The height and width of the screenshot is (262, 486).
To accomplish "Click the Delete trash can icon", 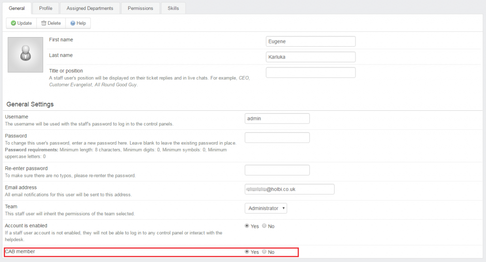I will pyautogui.click(x=44, y=23).
